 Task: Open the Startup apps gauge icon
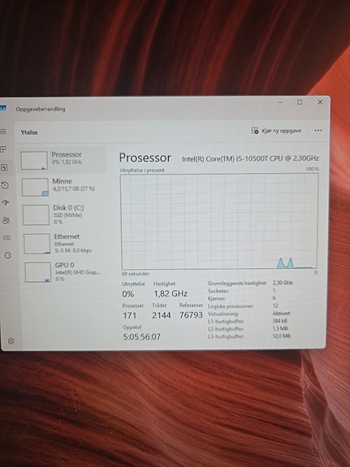pyautogui.click(x=6, y=202)
